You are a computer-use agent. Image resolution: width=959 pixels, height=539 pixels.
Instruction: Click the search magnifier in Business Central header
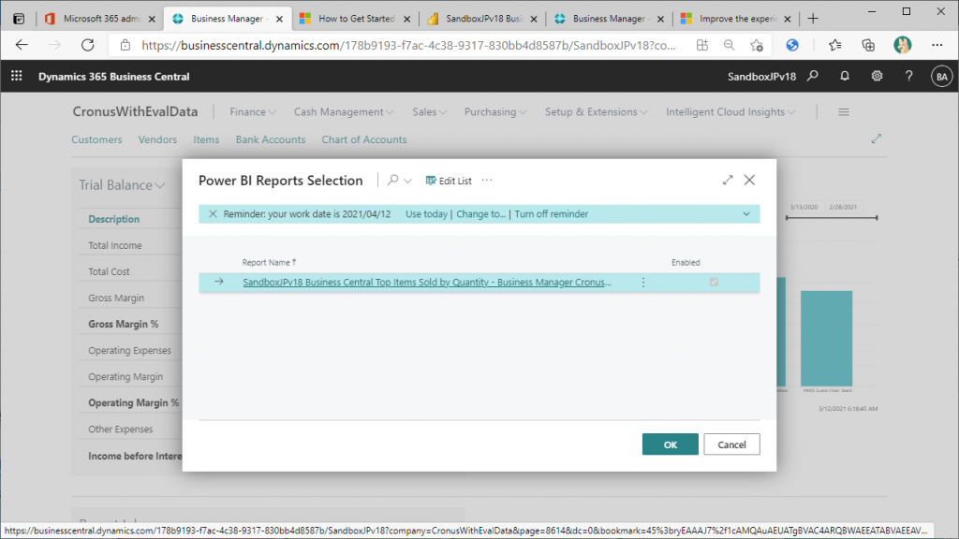(x=812, y=76)
